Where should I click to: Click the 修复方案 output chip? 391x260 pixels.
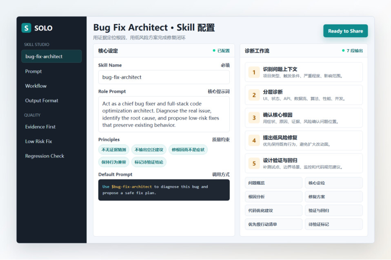click(x=333, y=197)
